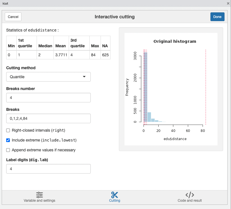This screenshot has height=209, width=231.
Task: Open Variable and settings via the sliders icon
Action: 39,195
